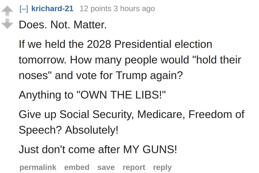Click the embed link under the comment
The image size is (259, 173).
point(77,167)
